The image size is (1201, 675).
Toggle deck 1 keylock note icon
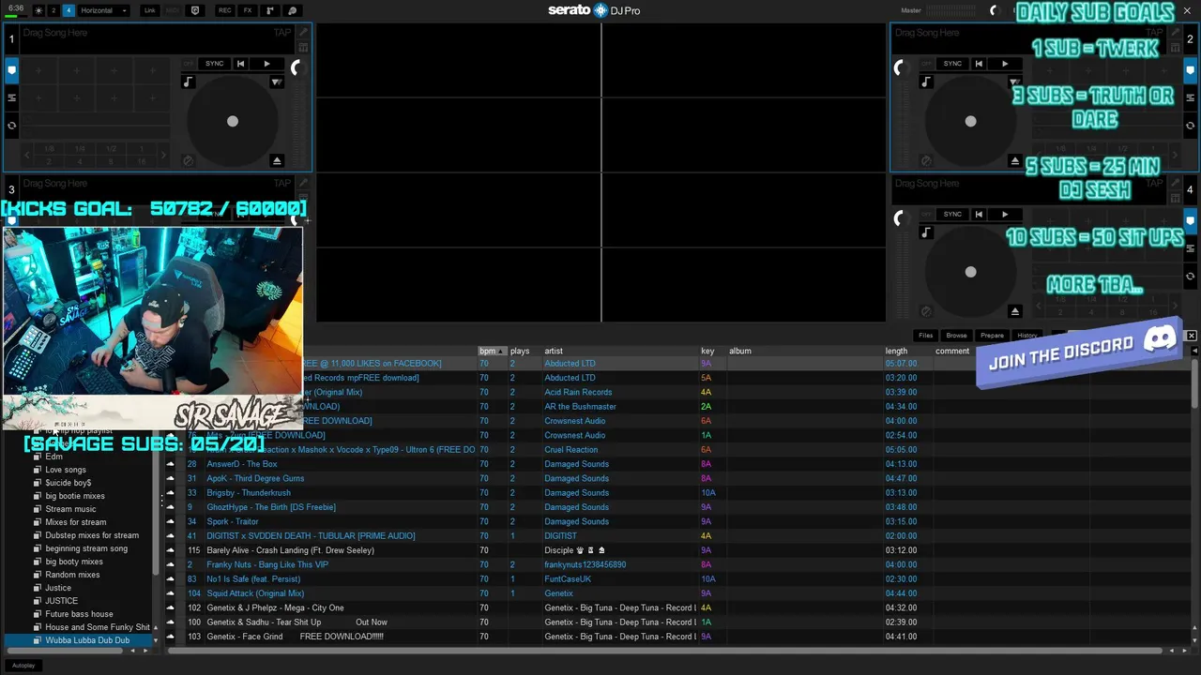[x=188, y=82]
